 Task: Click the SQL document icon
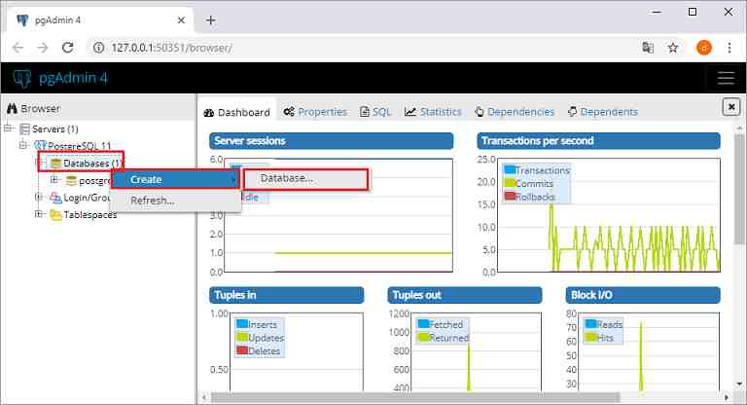click(365, 112)
